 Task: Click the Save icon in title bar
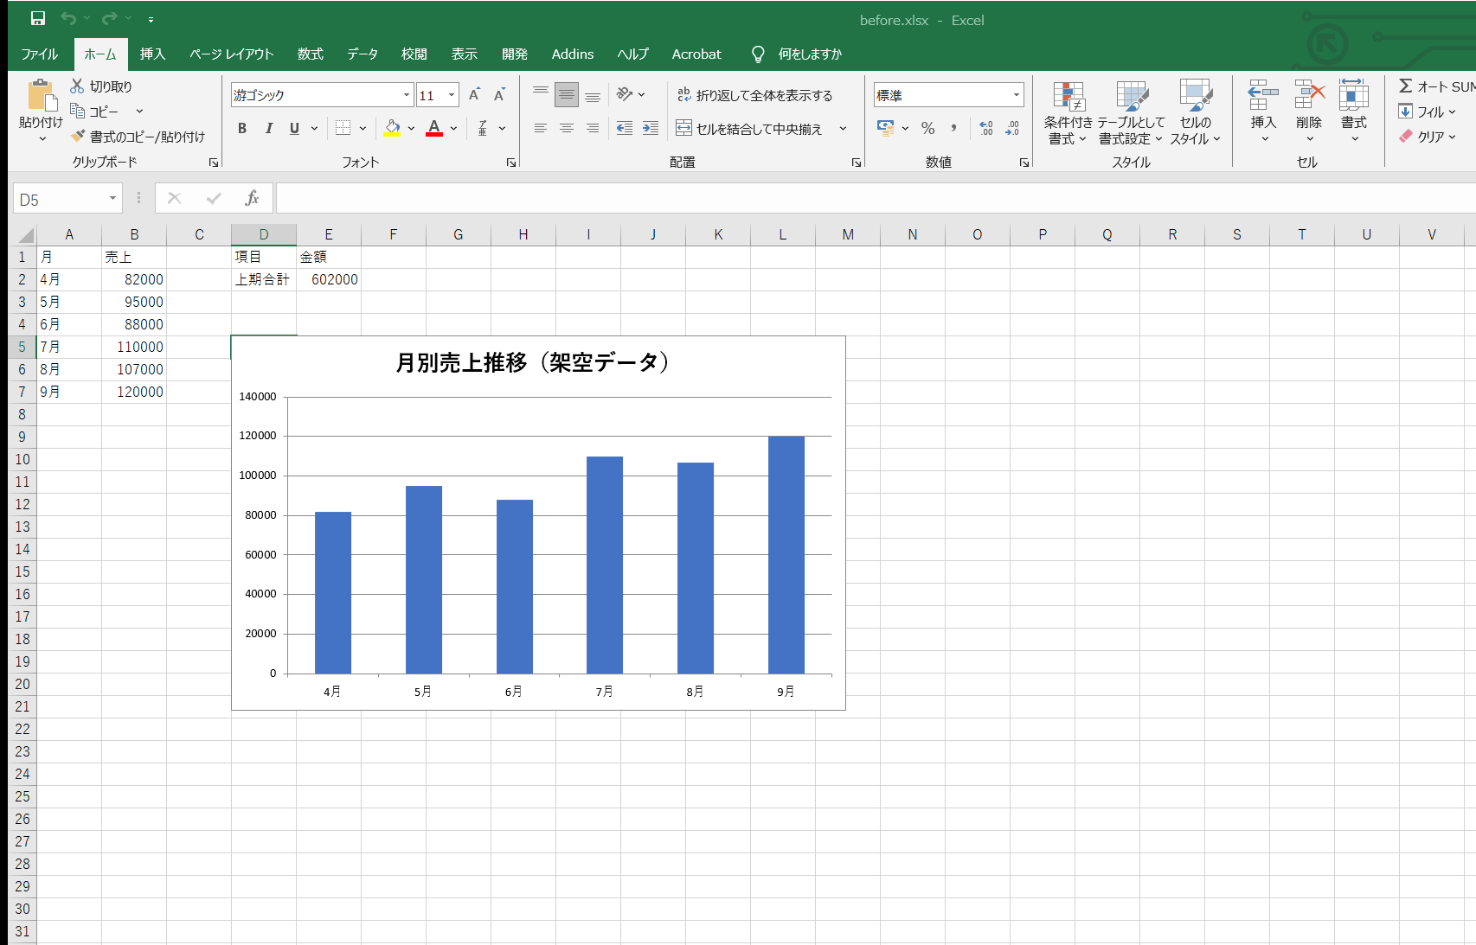(x=38, y=18)
